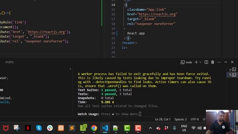The height and width of the screenshot is (134, 238).
Task: Click the target="_blank" attribute on line 17
Action: (142, 19)
